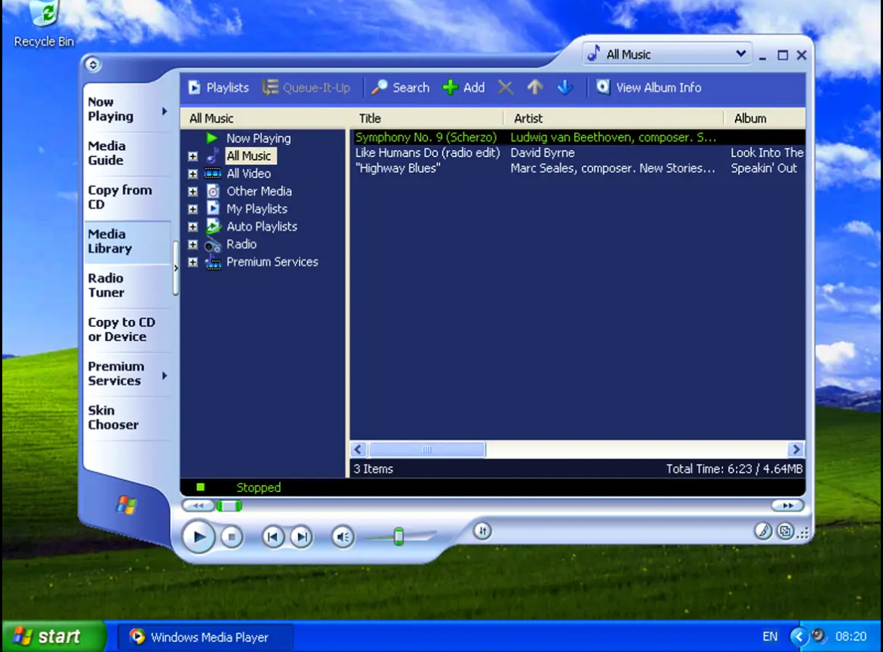883x652 pixels.
Task: Click the seek bar thumb
Action: coord(229,506)
